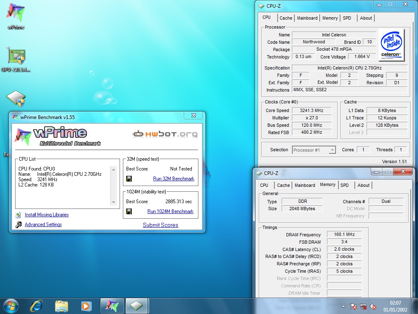
Task: Click the floppy save icon for 32M test
Action: [x=129, y=179]
